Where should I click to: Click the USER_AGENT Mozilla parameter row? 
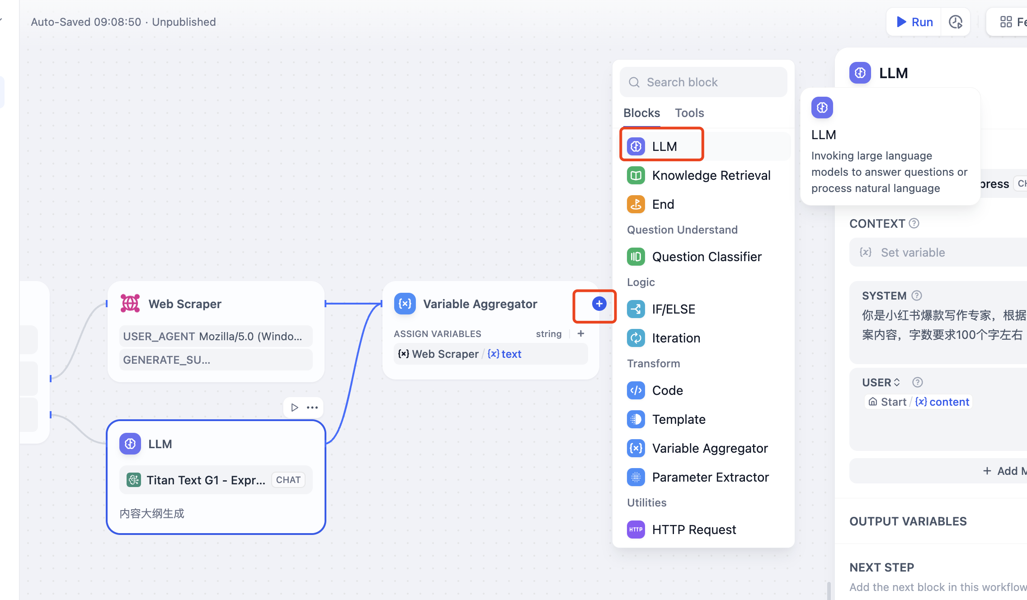(216, 336)
